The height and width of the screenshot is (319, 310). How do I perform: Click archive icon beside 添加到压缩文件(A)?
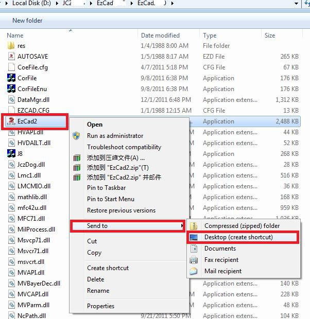pos(77,157)
